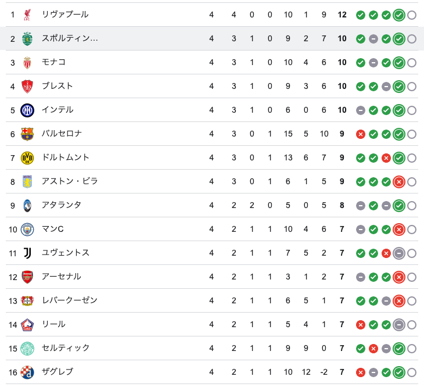Click the Liverpool club crest
This screenshot has height=387, width=424.
[x=27, y=15]
